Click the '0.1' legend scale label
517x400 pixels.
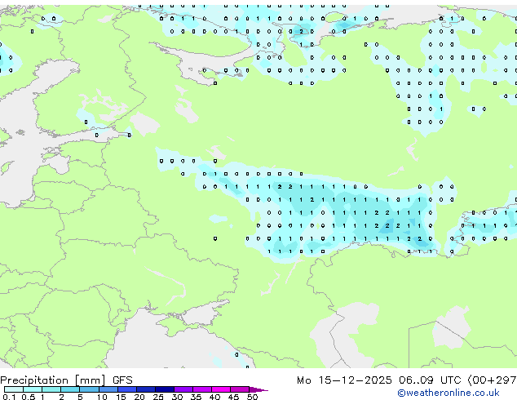pos(9,397)
